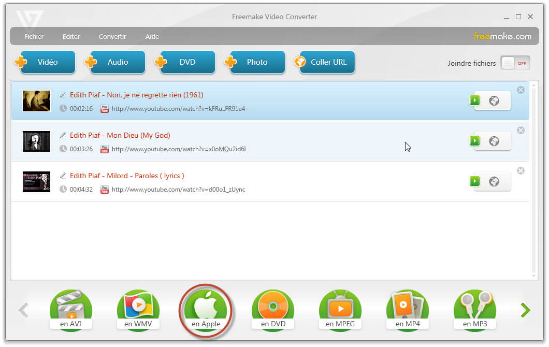Convert to AVI format
The height and width of the screenshot is (347, 549).
tap(71, 310)
